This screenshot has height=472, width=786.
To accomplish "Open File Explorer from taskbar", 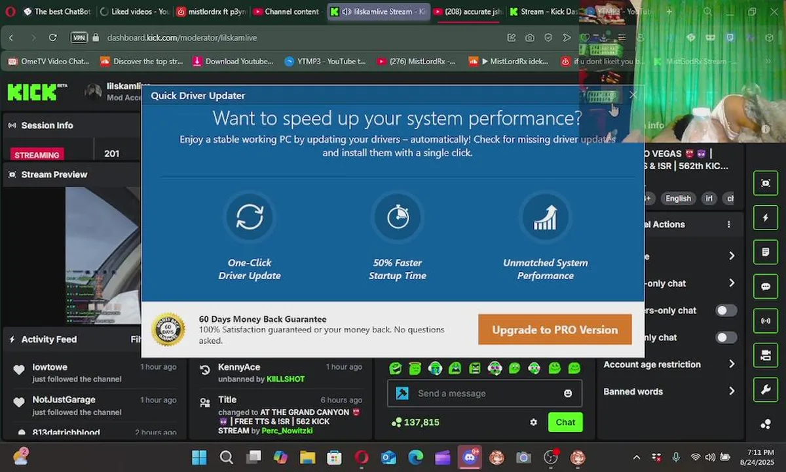I will pos(307,457).
